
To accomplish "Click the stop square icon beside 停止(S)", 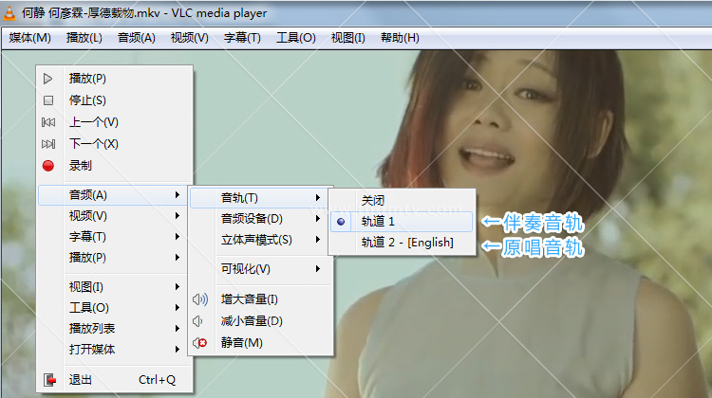I will pos(48,100).
